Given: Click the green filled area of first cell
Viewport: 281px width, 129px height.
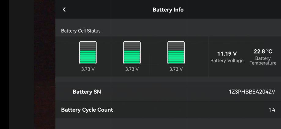Looking at the screenshot, I should (88, 57).
